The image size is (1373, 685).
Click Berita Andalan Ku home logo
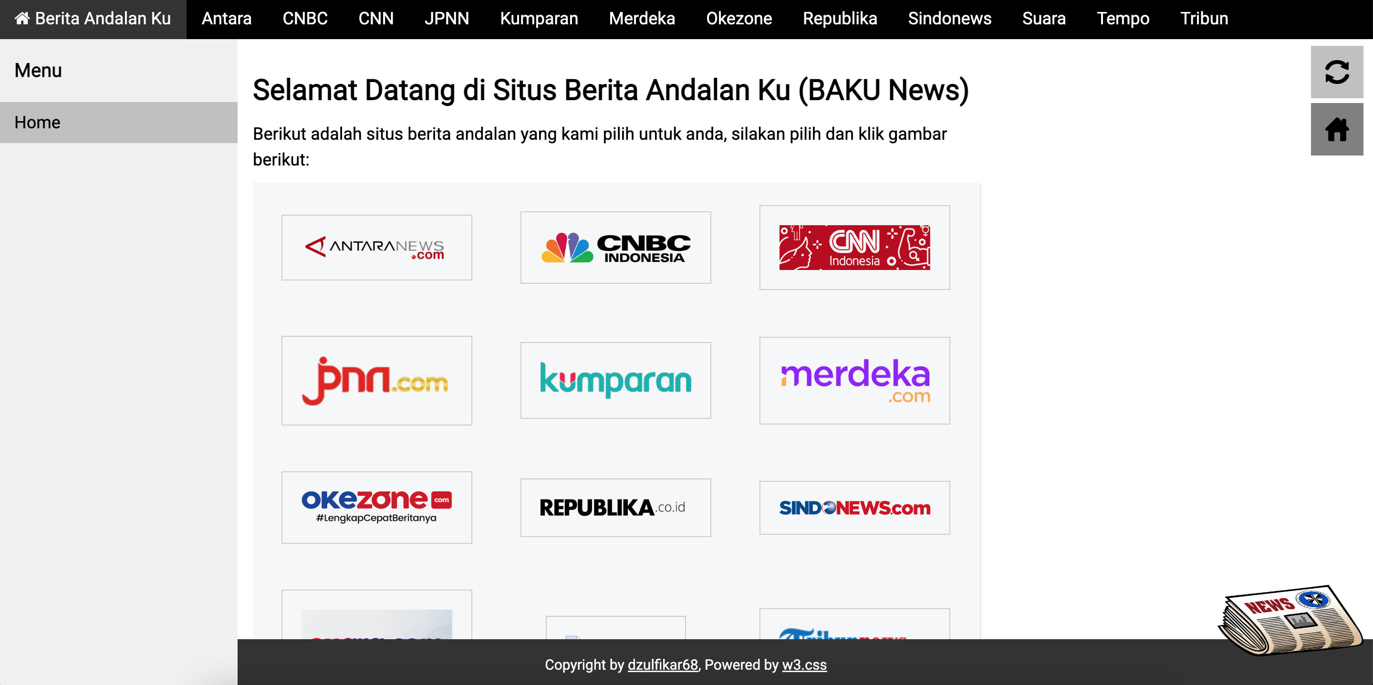(93, 19)
